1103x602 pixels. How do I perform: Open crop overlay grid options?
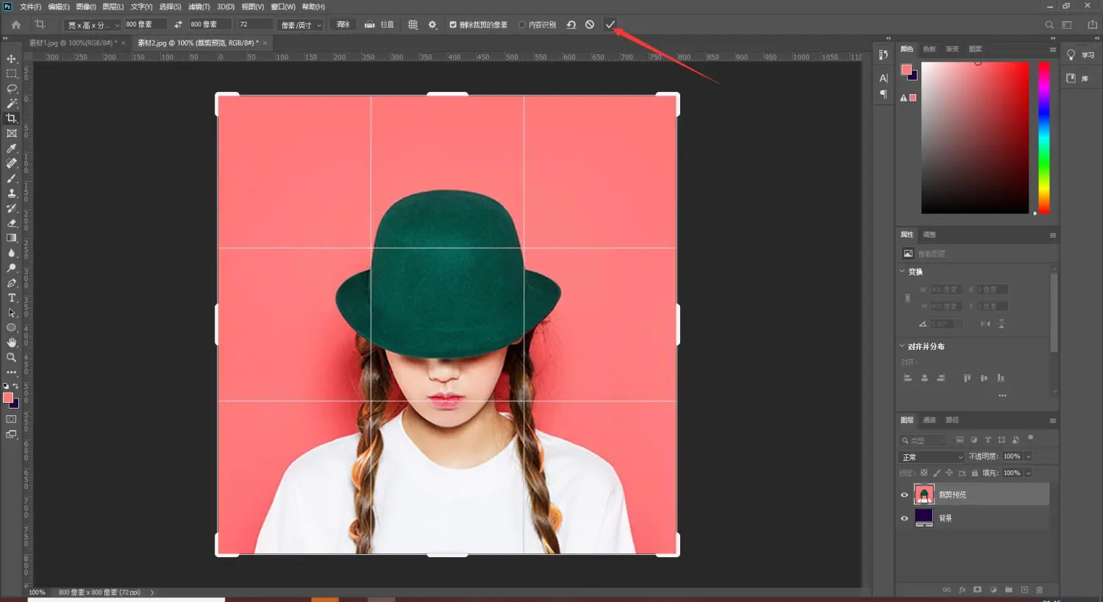[x=413, y=24]
